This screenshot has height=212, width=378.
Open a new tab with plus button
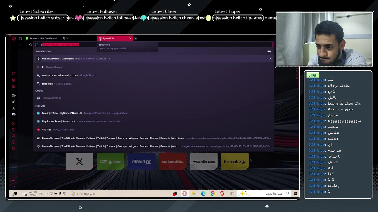click(x=136, y=38)
